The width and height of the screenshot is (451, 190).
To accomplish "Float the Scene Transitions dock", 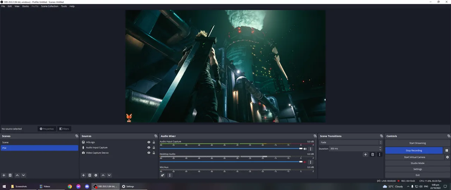I will [x=381, y=136].
